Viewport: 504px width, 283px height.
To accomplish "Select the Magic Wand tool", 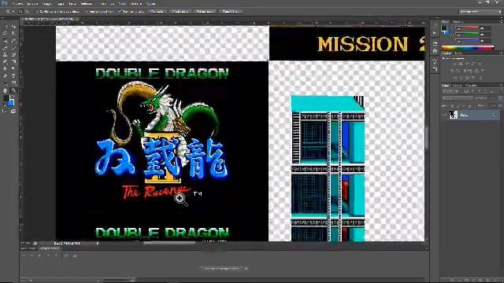I will [x=13, y=33].
